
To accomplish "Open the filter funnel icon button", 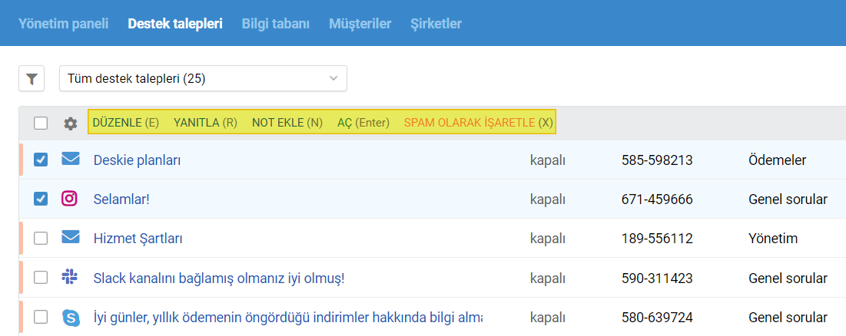I will click(32, 78).
